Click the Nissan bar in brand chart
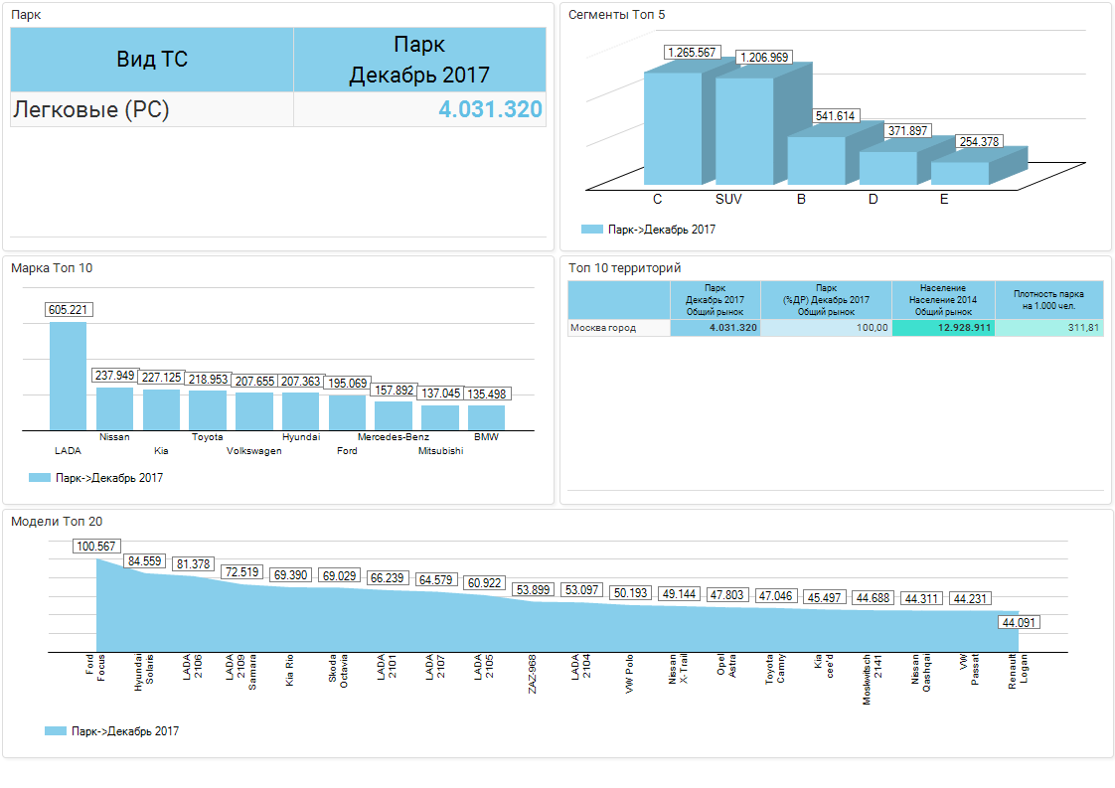The image size is (1115, 788). (x=114, y=408)
